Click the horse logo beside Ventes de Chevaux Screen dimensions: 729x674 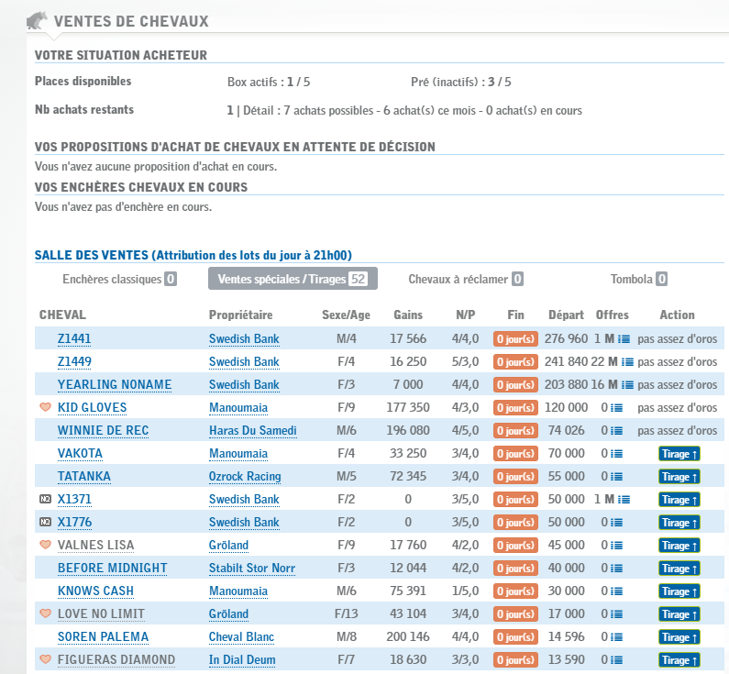[x=38, y=20]
